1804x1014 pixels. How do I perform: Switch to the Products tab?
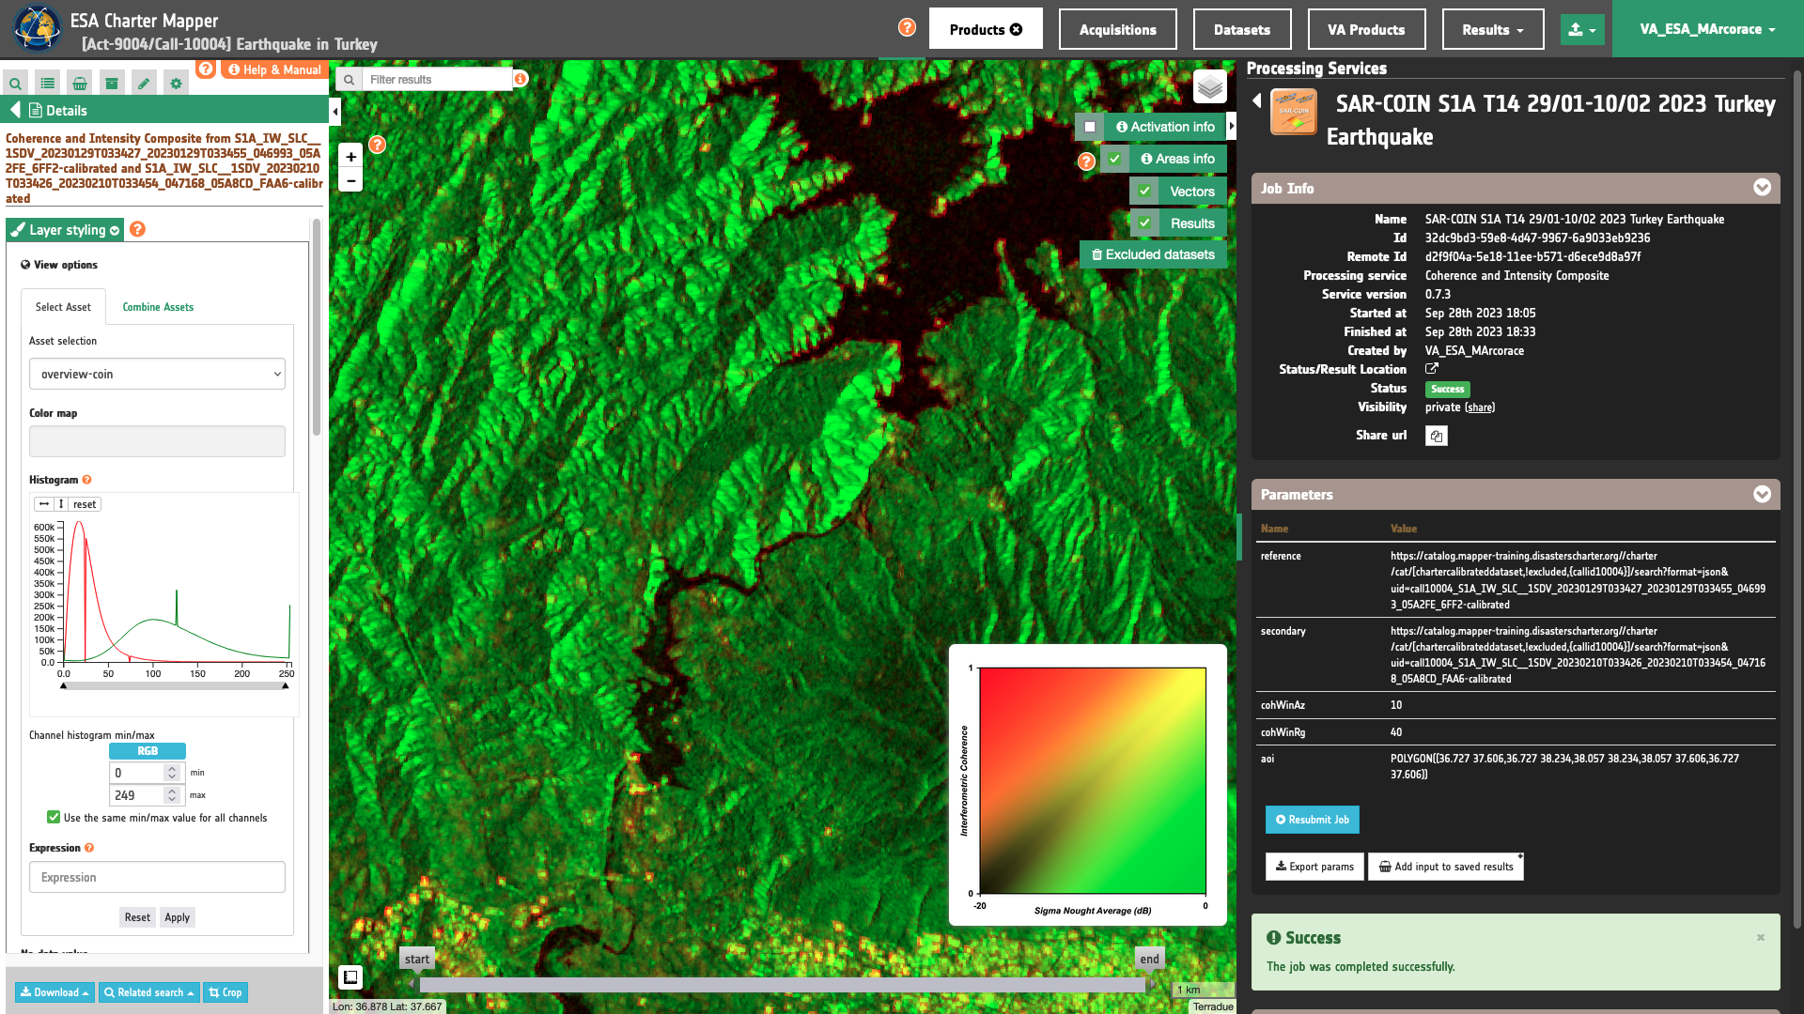pos(986,29)
